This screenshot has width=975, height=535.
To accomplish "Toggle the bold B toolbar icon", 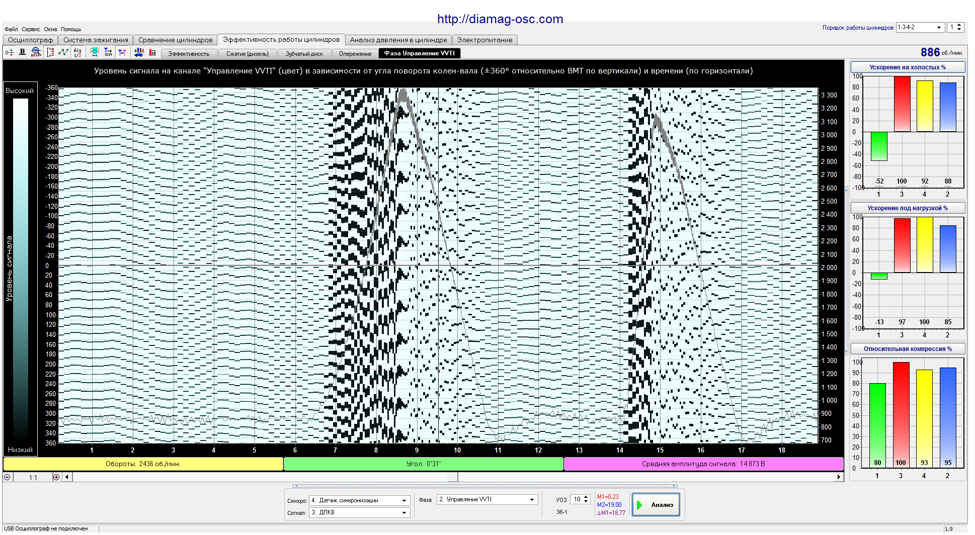I will click(22, 52).
